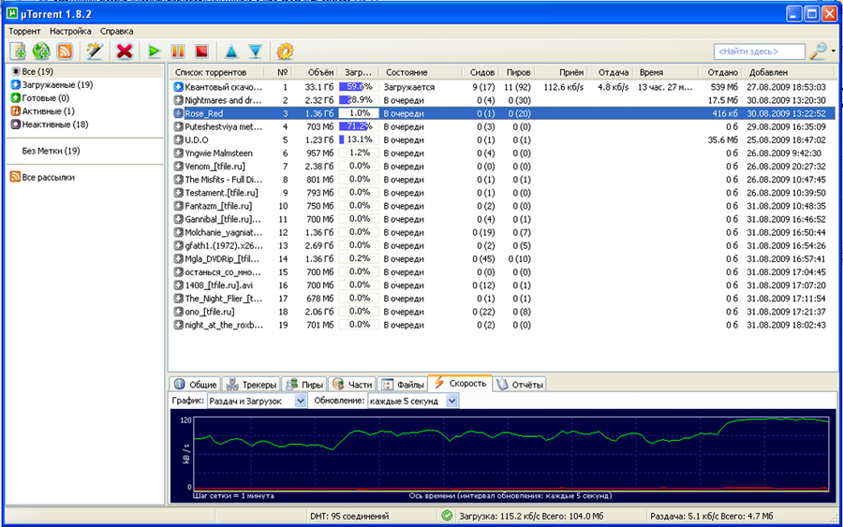Start the torrent with green play button
The height and width of the screenshot is (527, 843).
pyautogui.click(x=155, y=51)
